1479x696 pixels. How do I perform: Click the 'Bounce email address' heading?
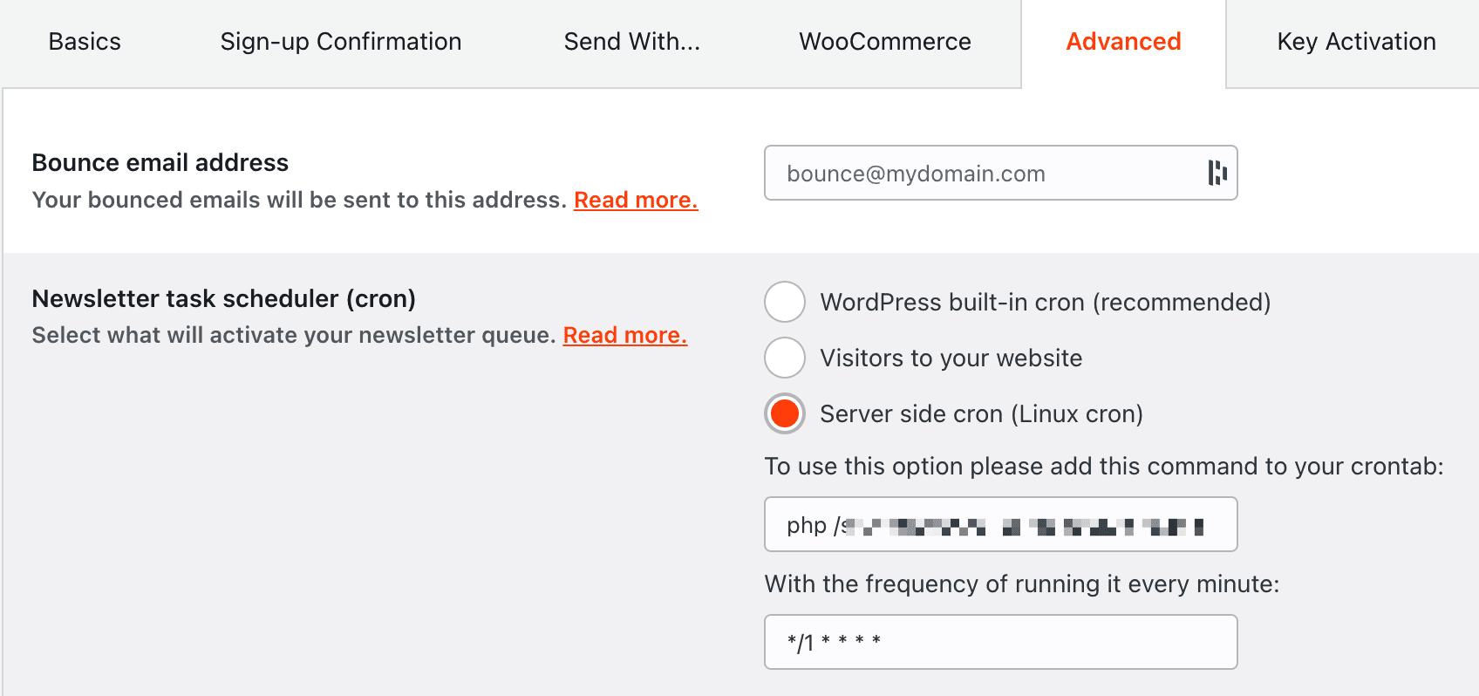point(160,162)
